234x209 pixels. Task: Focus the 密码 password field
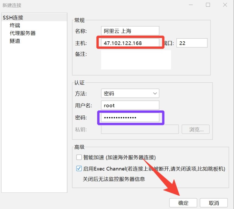point(130,118)
